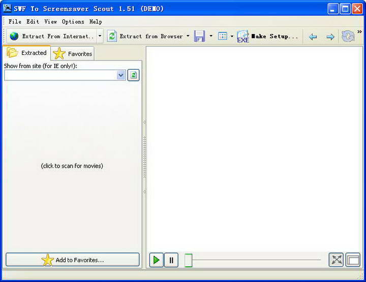Play the movie with green play button

[x=156, y=260]
